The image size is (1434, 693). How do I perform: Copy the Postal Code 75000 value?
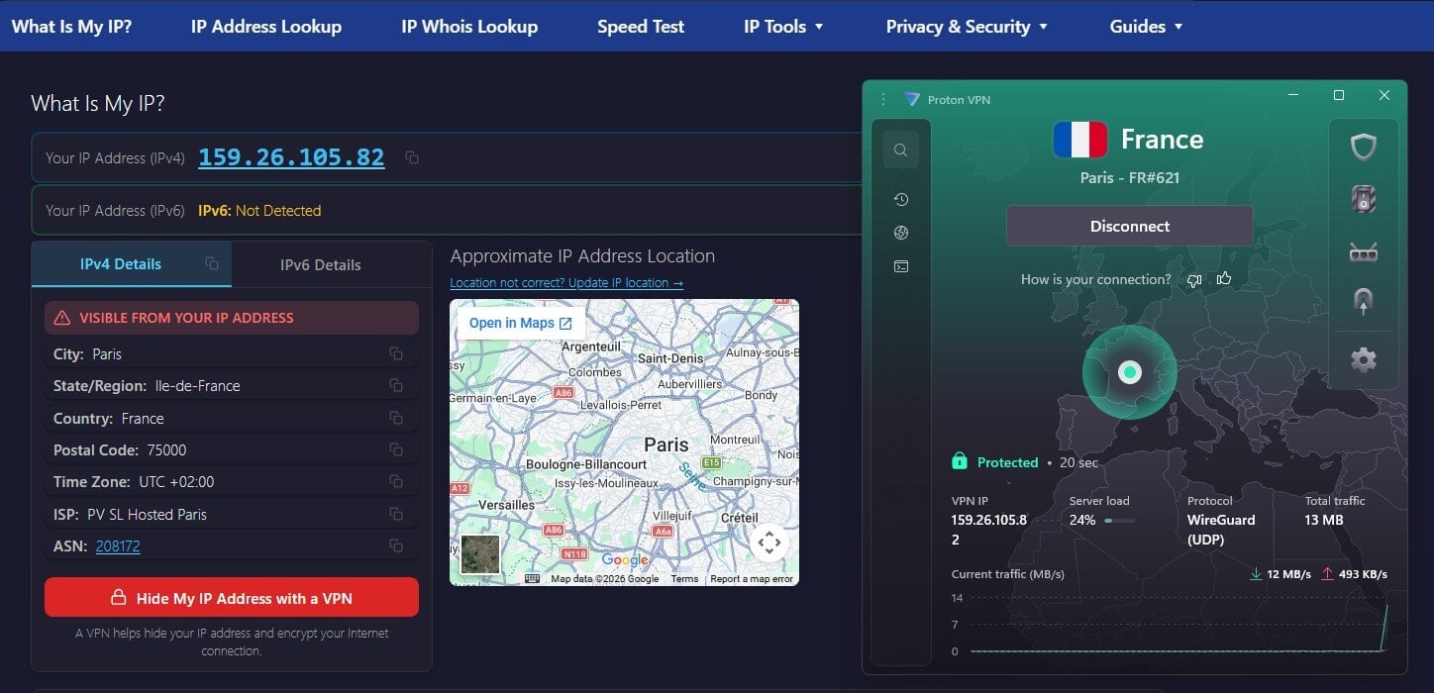coord(396,449)
